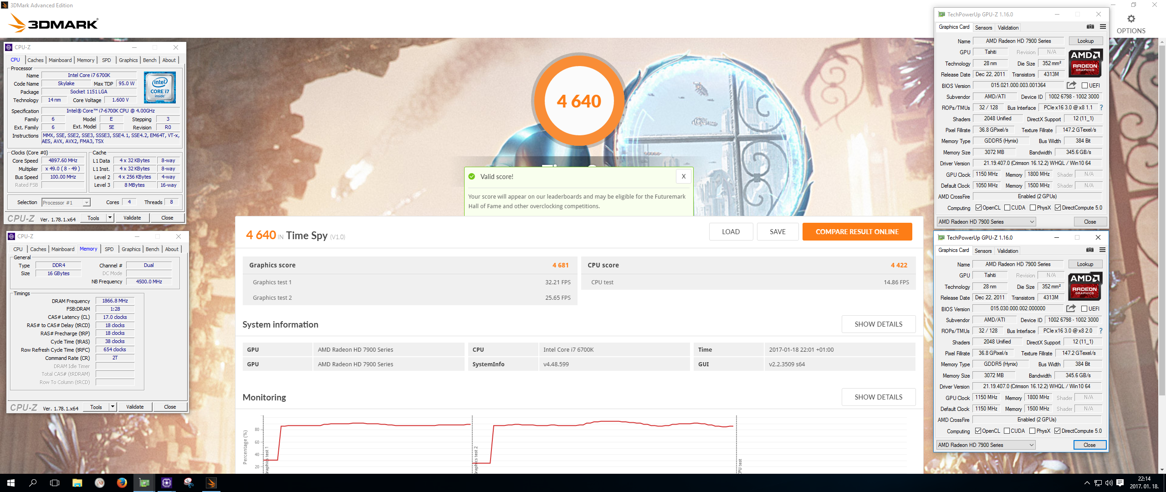This screenshot has width=1166, height=492.
Task: Switch to GPU-Z via taskbar icon
Action: pyautogui.click(x=144, y=483)
